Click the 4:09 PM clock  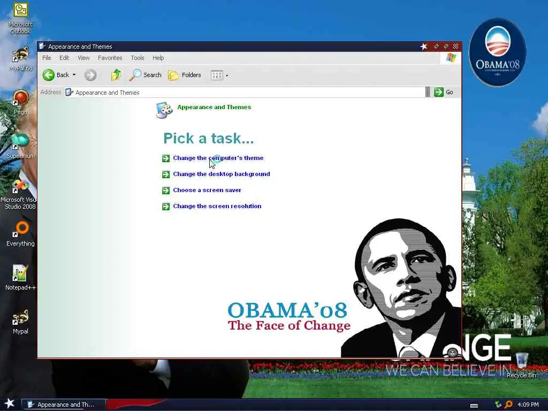(x=528, y=405)
